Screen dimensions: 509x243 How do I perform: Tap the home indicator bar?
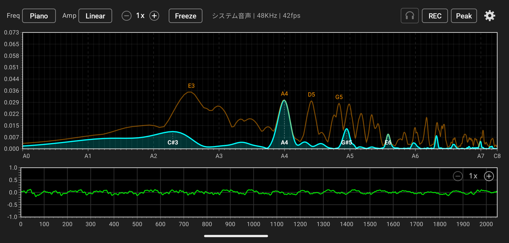pos(236,236)
